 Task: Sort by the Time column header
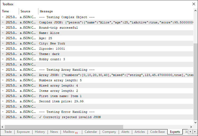pos(10,11)
